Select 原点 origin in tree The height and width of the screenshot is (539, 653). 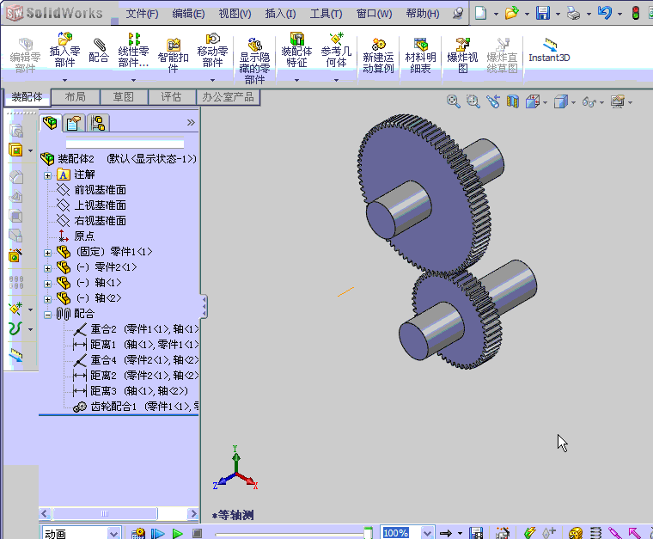(x=84, y=236)
